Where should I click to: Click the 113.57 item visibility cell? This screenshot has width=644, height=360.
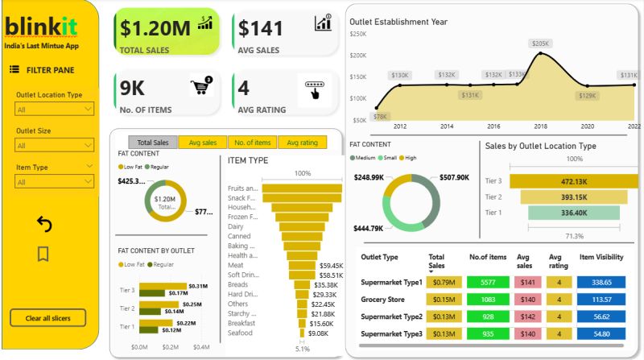601,300
